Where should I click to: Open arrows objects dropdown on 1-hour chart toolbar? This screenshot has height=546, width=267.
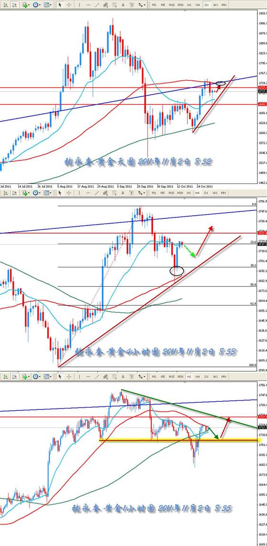point(142,376)
